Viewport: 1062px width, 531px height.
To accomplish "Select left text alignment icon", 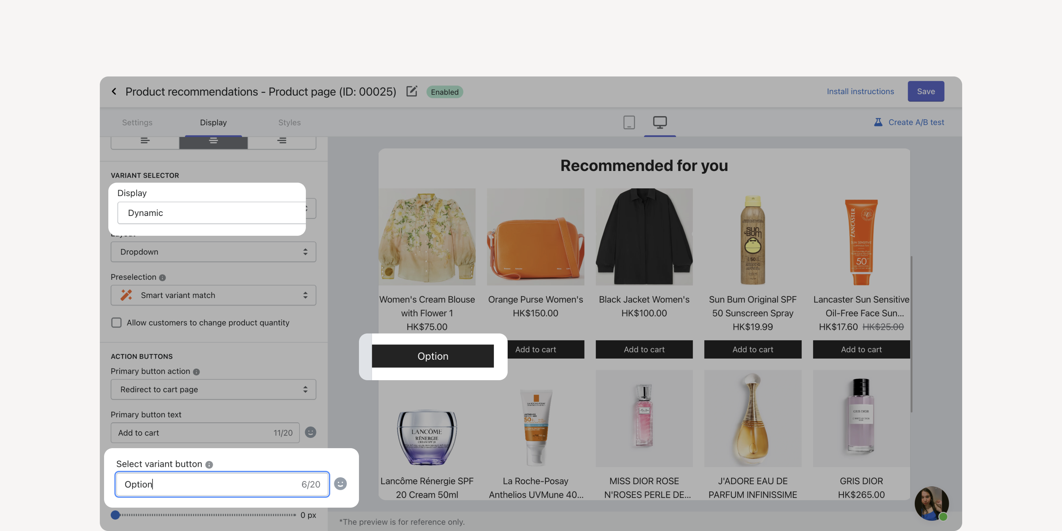I will tap(145, 141).
